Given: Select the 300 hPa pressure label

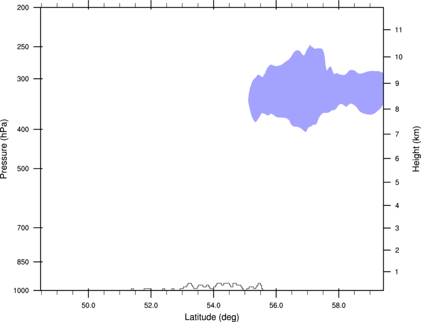Looking at the screenshot, I should (23, 79).
